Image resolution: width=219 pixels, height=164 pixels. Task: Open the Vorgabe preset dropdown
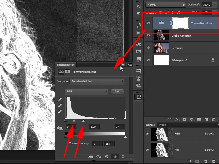point(97,81)
